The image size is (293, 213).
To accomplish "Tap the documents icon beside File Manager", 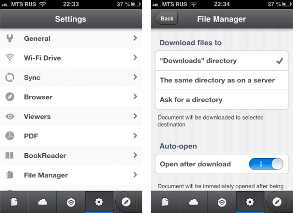I will [10, 175].
